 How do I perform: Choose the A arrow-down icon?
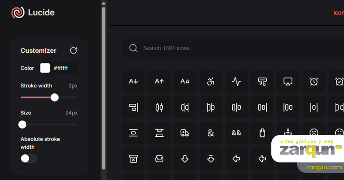pyautogui.click(x=133, y=81)
